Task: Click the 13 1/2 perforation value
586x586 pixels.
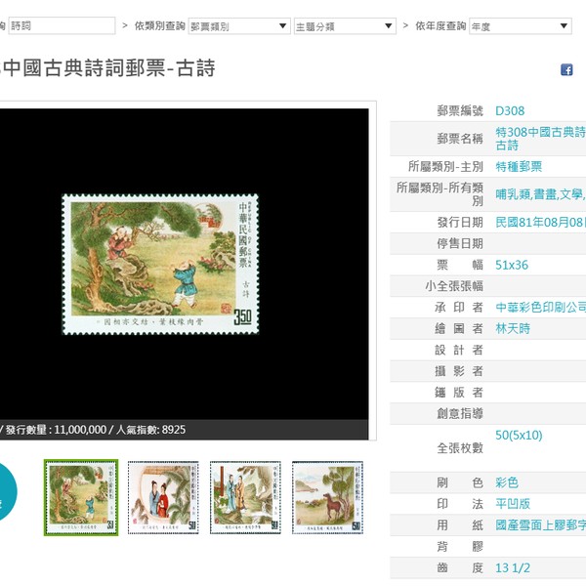Action: [513, 568]
